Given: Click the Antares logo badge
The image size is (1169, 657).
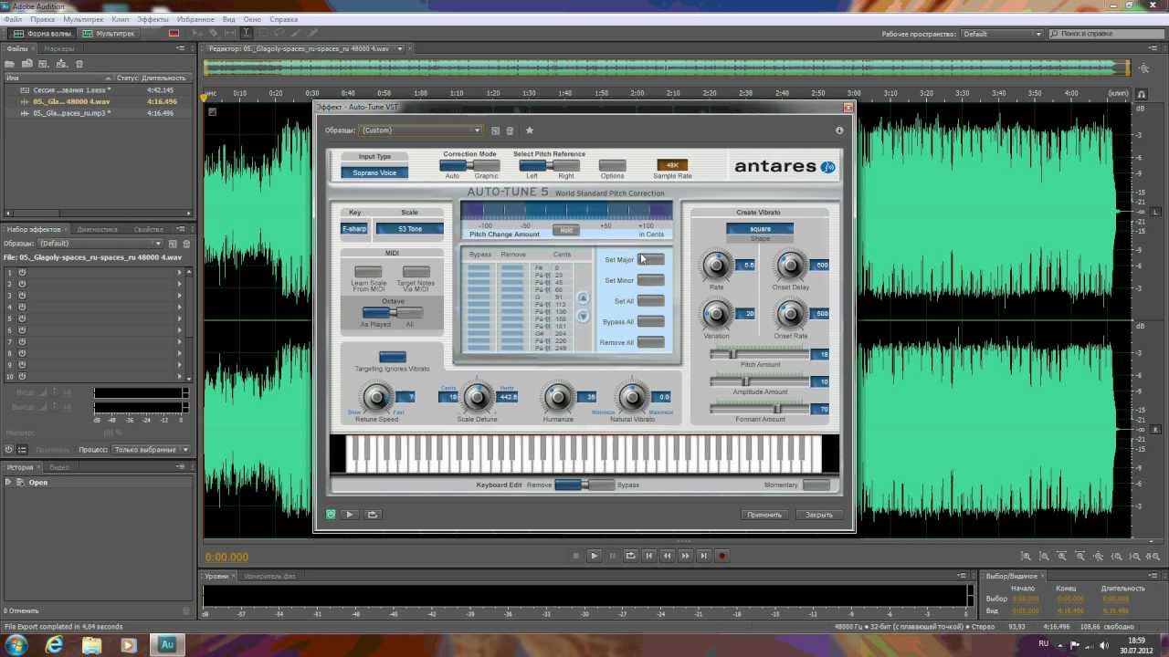Looking at the screenshot, I should [x=827, y=167].
